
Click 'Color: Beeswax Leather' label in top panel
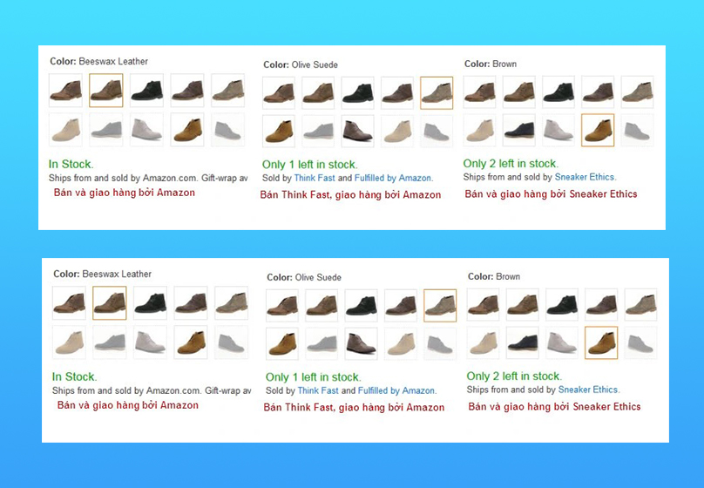(x=98, y=62)
